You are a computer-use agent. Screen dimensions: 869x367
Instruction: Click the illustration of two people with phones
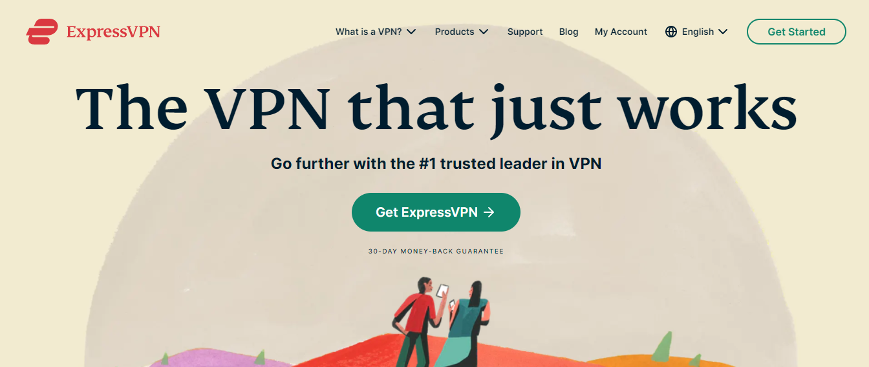point(441,321)
